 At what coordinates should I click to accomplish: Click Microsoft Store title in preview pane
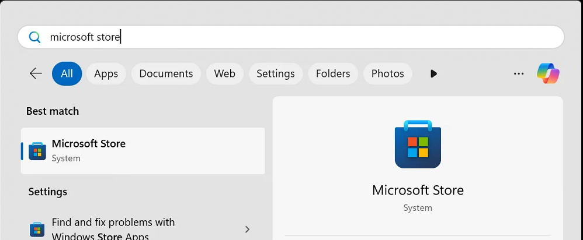point(418,190)
